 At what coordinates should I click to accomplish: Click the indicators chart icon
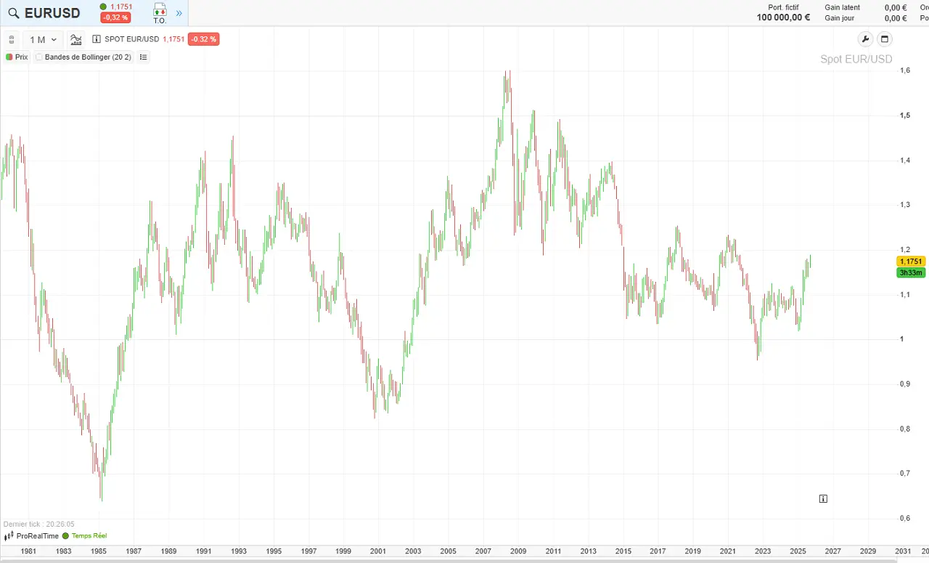75,39
